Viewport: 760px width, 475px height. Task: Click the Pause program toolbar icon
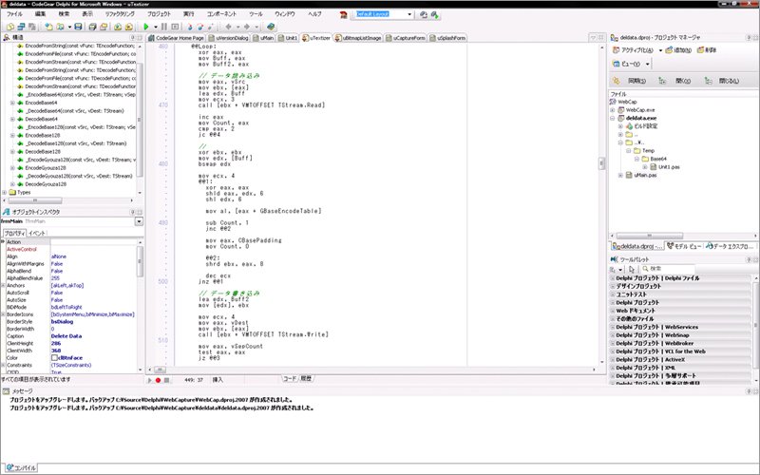click(163, 27)
